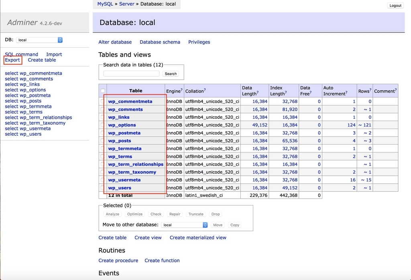Open the wp_links table link

point(119,117)
